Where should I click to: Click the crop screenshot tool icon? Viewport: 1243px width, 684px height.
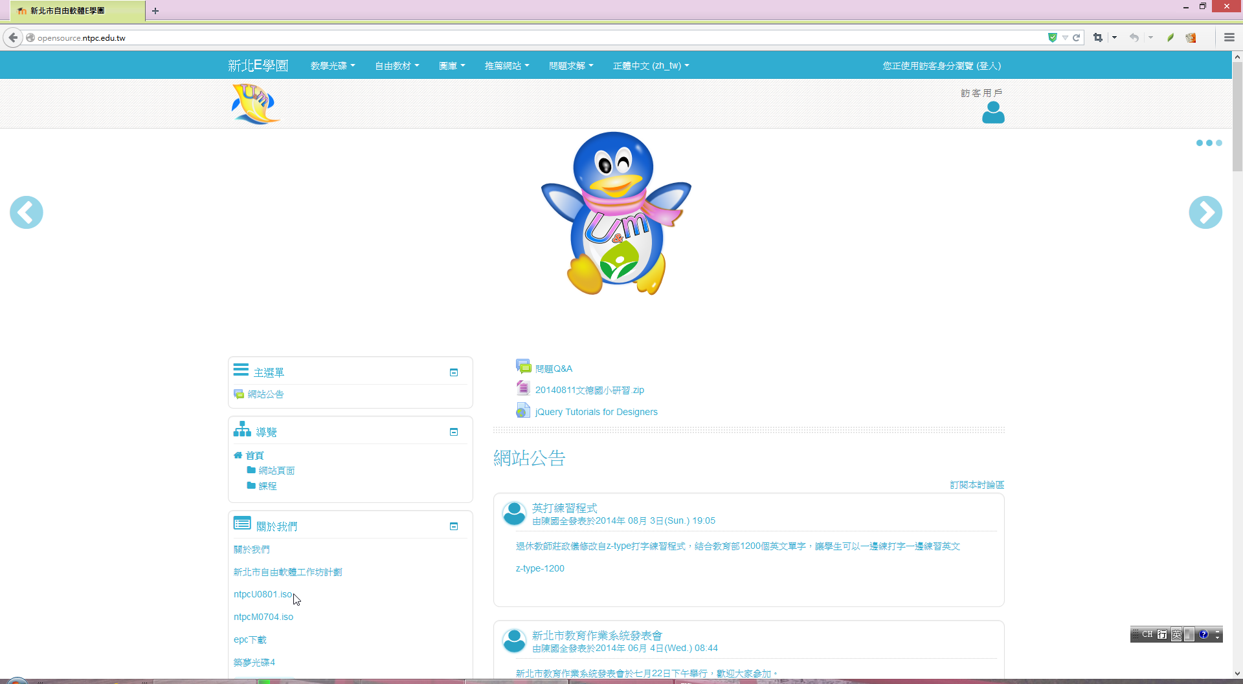pos(1098,37)
